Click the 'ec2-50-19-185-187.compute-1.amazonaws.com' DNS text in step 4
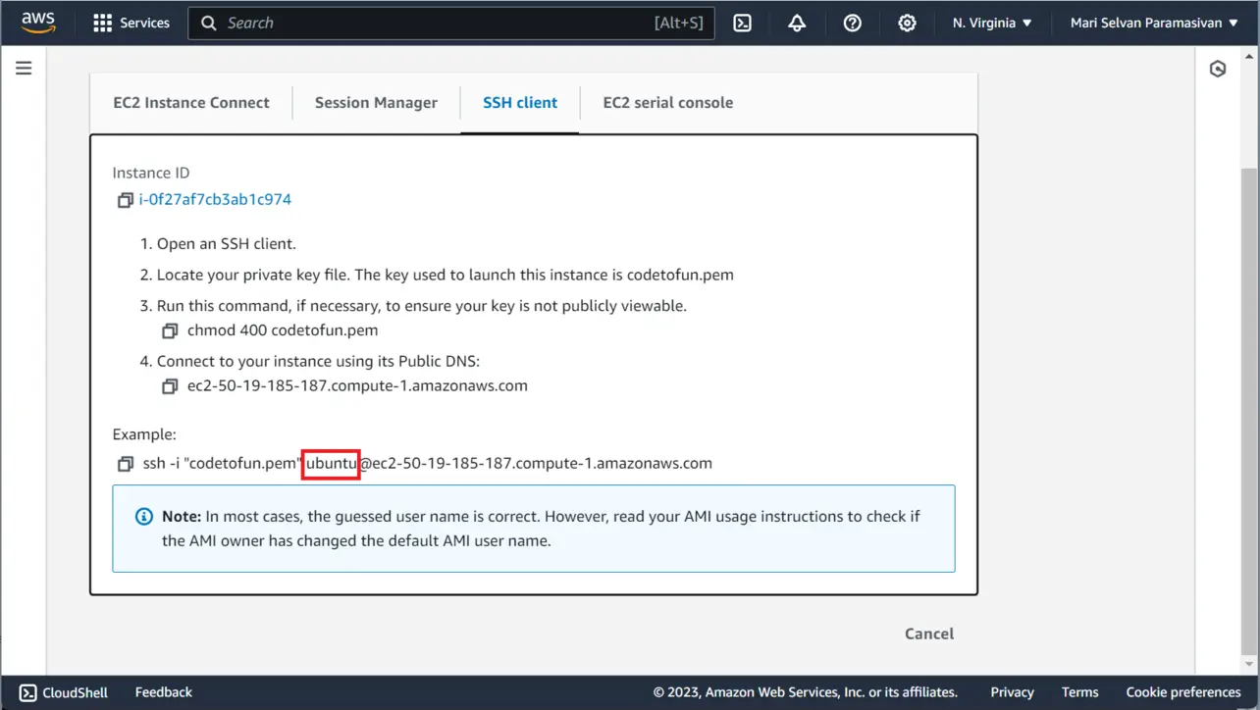The height and width of the screenshot is (710, 1260). (357, 385)
